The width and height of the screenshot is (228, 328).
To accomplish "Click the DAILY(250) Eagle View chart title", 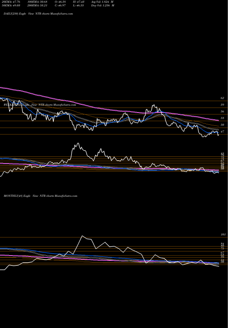I will [38, 14].
